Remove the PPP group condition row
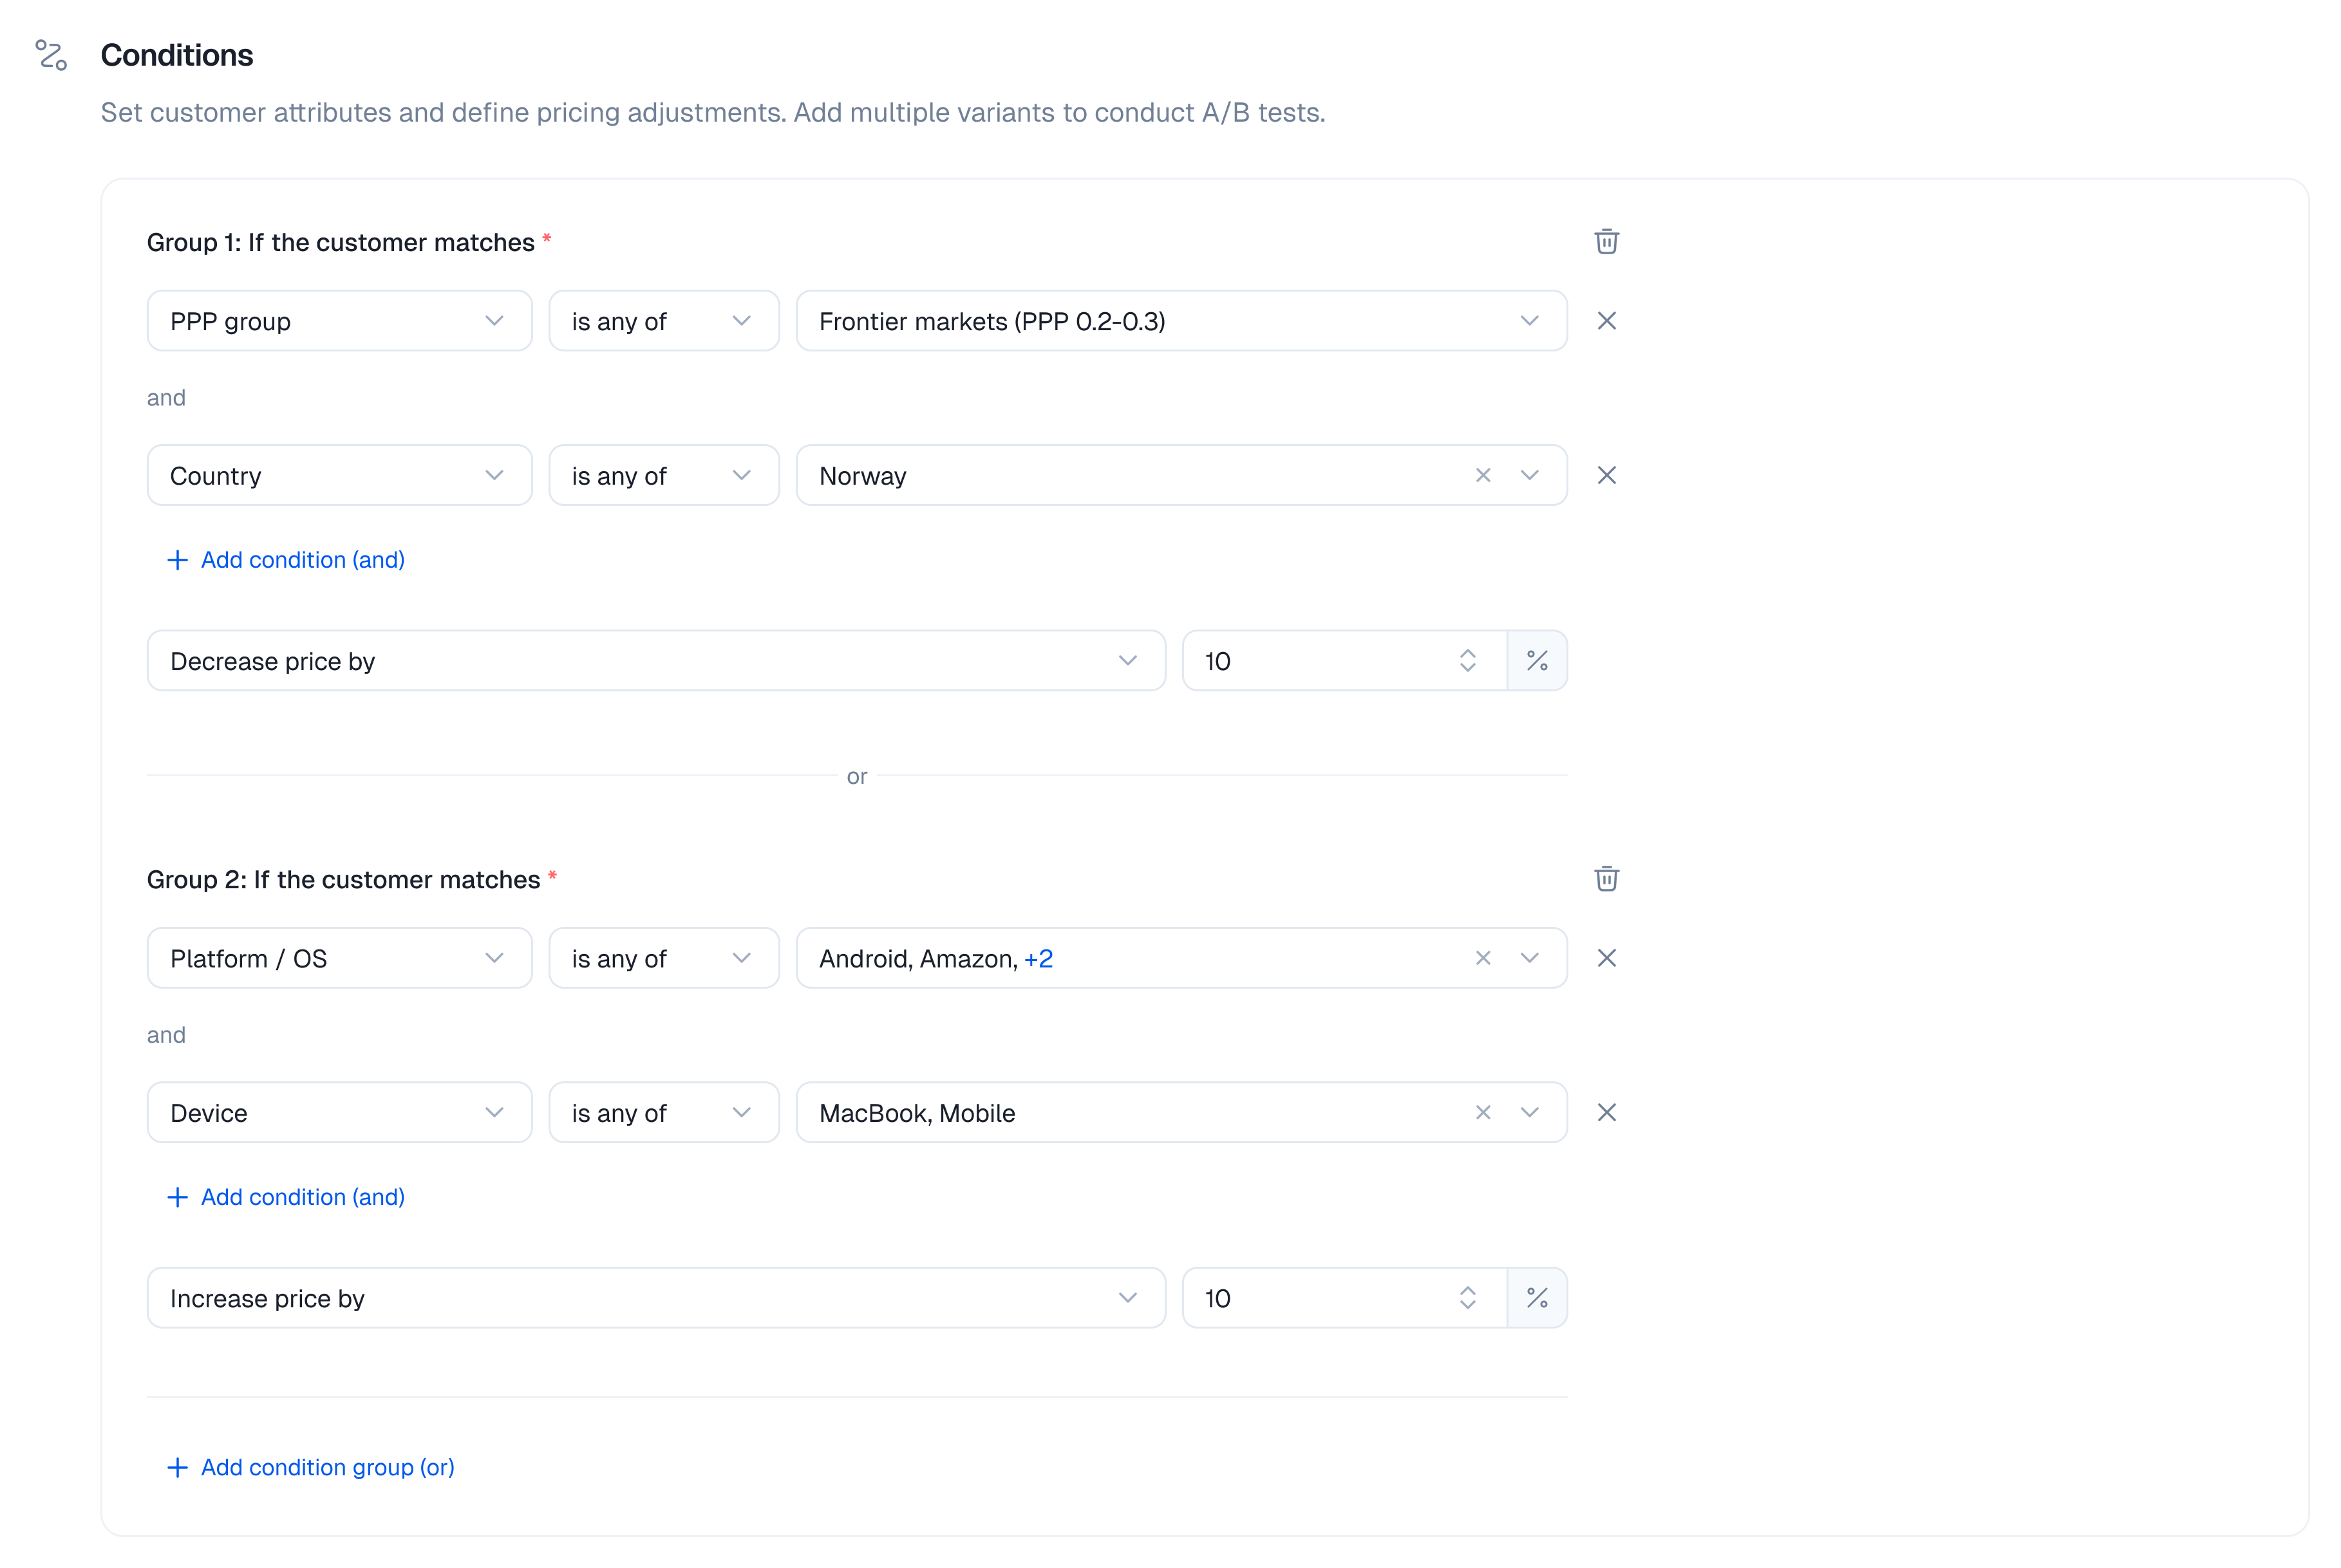The image size is (2341, 1568). tap(1606, 321)
